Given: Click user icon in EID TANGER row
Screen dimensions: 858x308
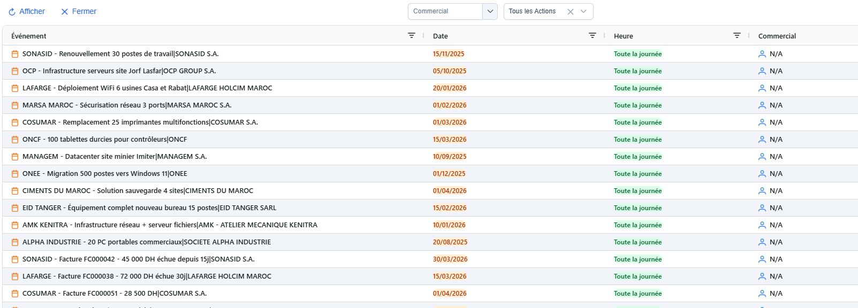Looking at the screenshot, I should pos(762,208).
